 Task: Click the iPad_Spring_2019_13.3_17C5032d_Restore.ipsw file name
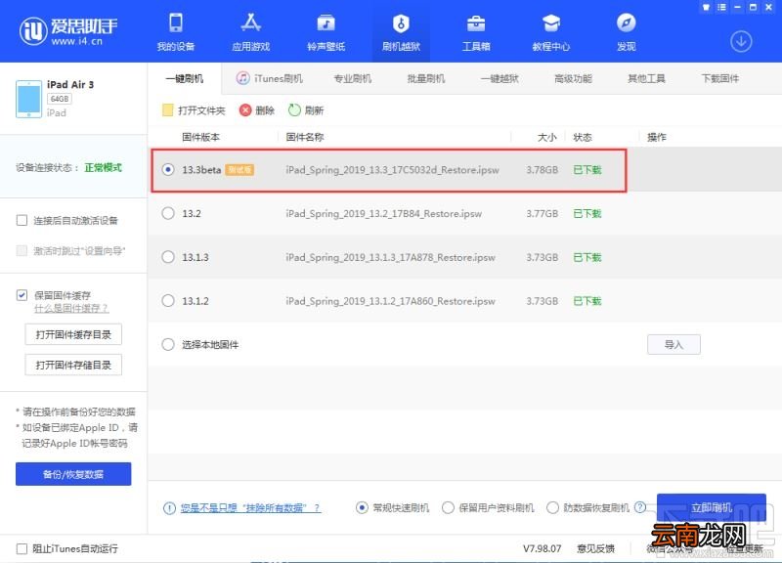(392, 169)
